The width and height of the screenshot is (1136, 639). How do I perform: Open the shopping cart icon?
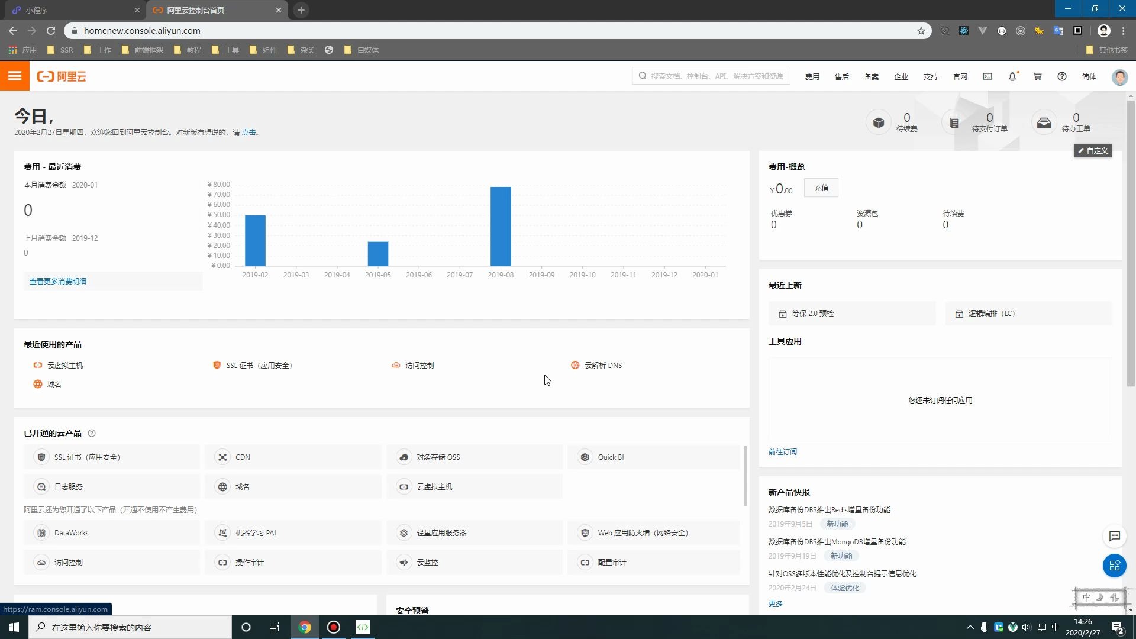1037,76
